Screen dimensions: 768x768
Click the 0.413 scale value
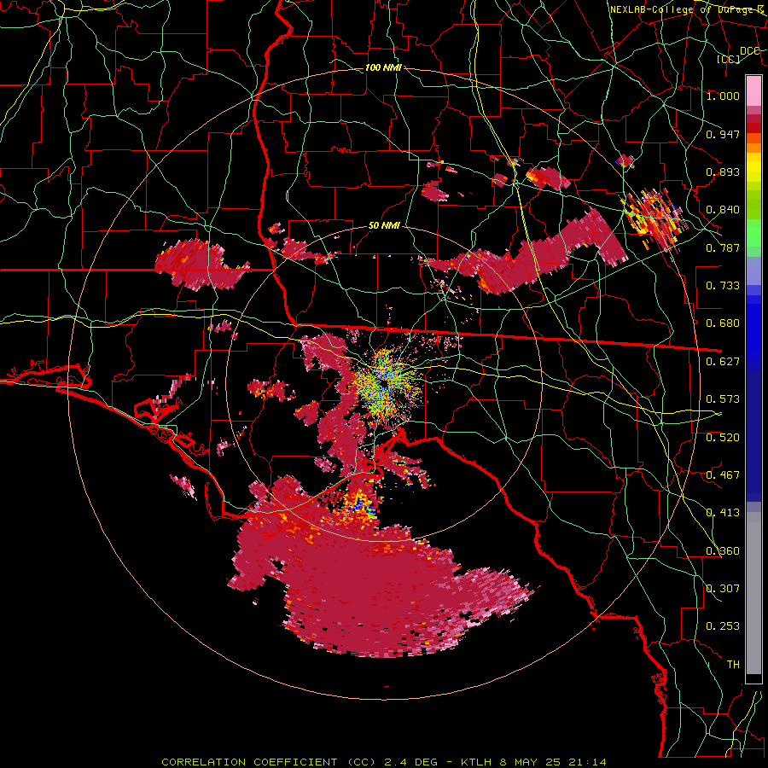coord(723,512)
